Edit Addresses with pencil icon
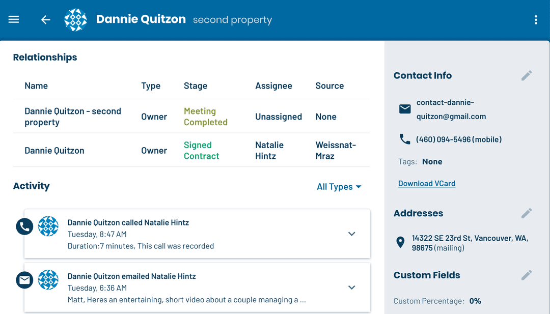The height and width of the screenshot is (314, 550). [x=527, y=213]
